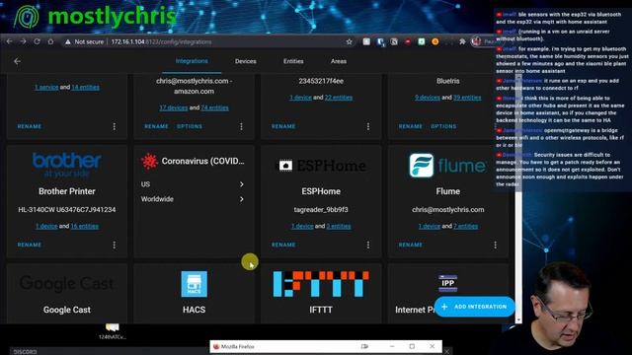Viewport: 632px width, 355px height.
Task: Open the browser home page
Action: [50, 41]
